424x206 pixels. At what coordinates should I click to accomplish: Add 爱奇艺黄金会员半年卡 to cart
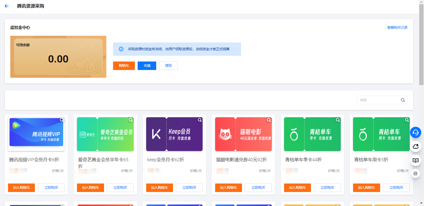(91, 188)
